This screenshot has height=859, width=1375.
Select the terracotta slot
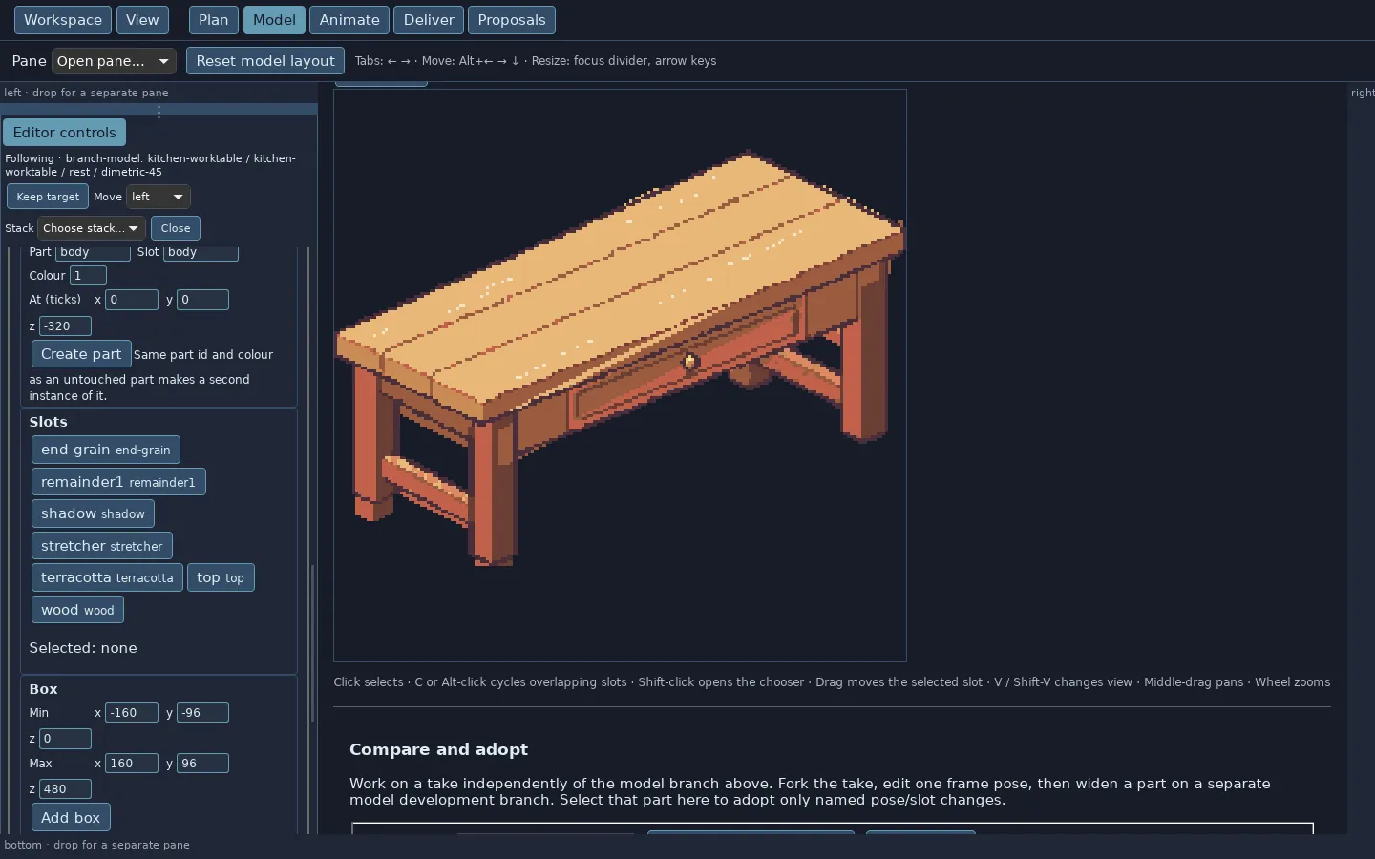click(x=107, y=577)
